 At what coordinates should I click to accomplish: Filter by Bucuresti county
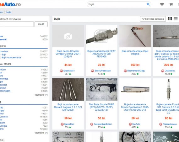[4, 117]
